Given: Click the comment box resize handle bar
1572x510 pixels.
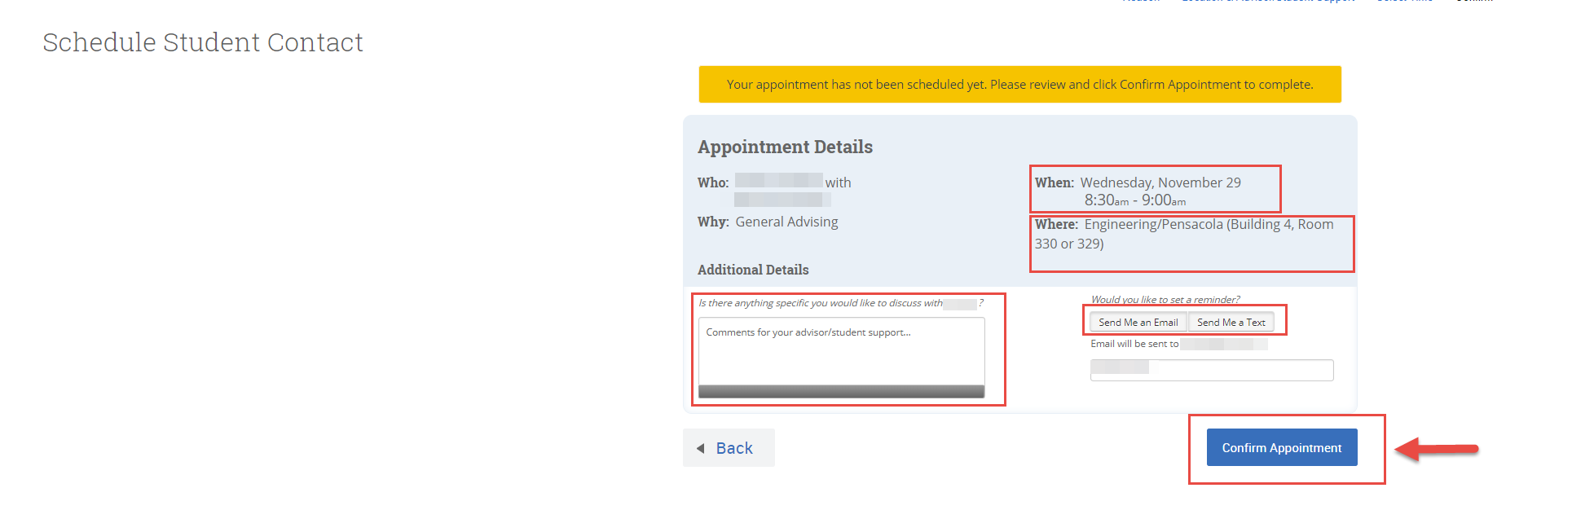Looking at the screenshot, I should pyautogui.click(x=842, y=392).
